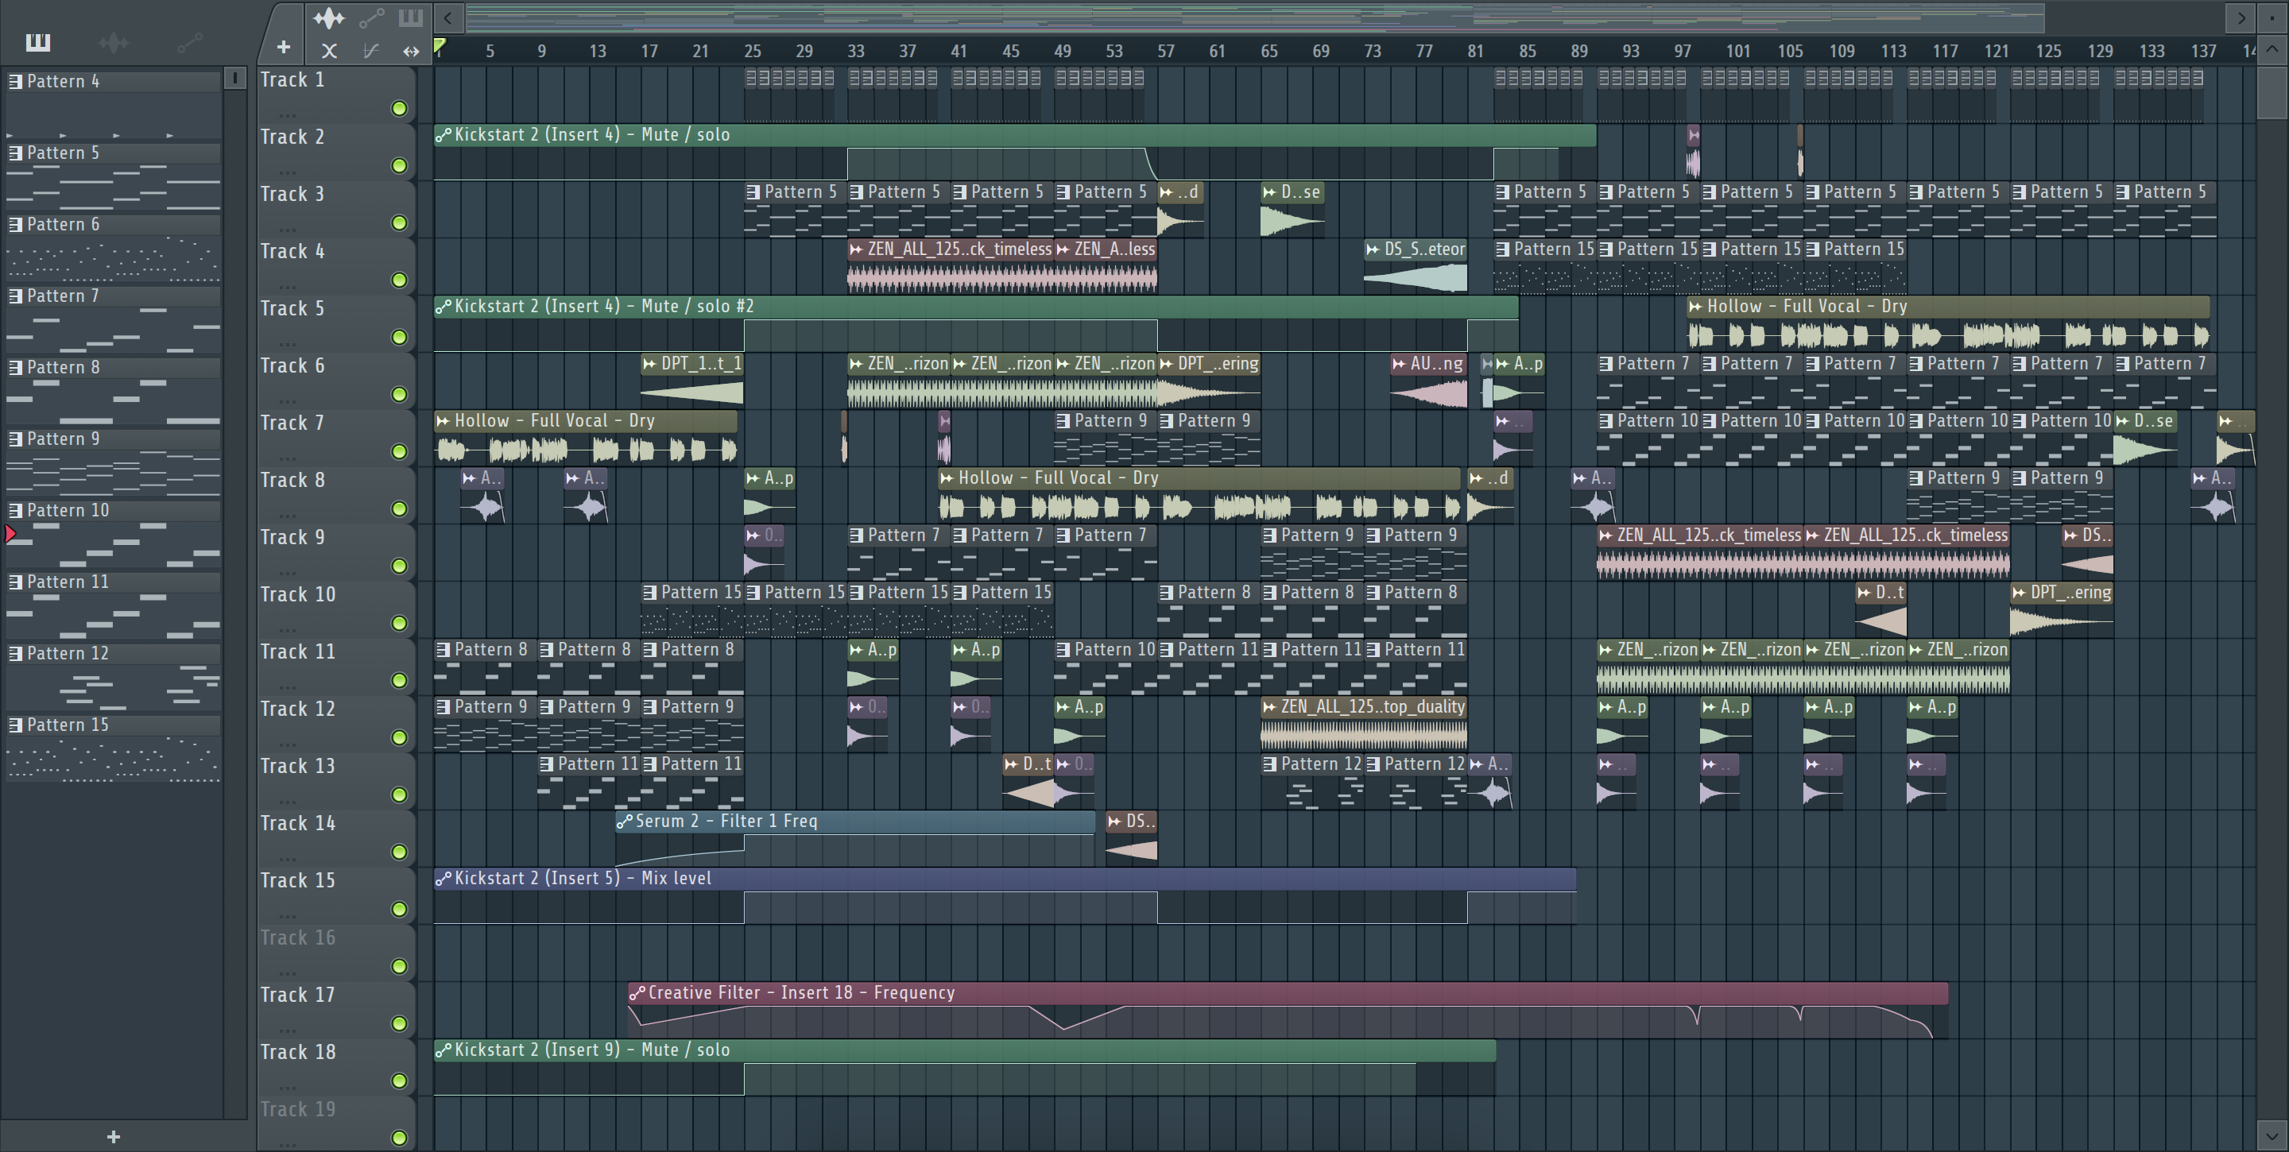Mute Track 3 with its green LED

(x=399, y=223)
